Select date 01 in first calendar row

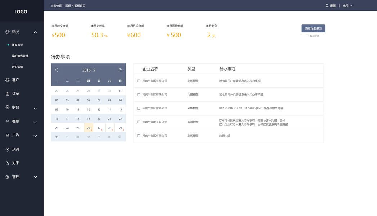point(120,91)
